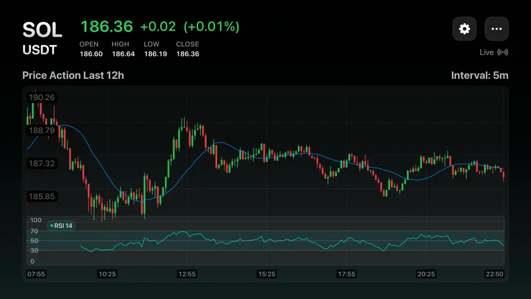
Task: Select the SOL ticker symbol
Action: pyautogui.click(x=43, y=30)
